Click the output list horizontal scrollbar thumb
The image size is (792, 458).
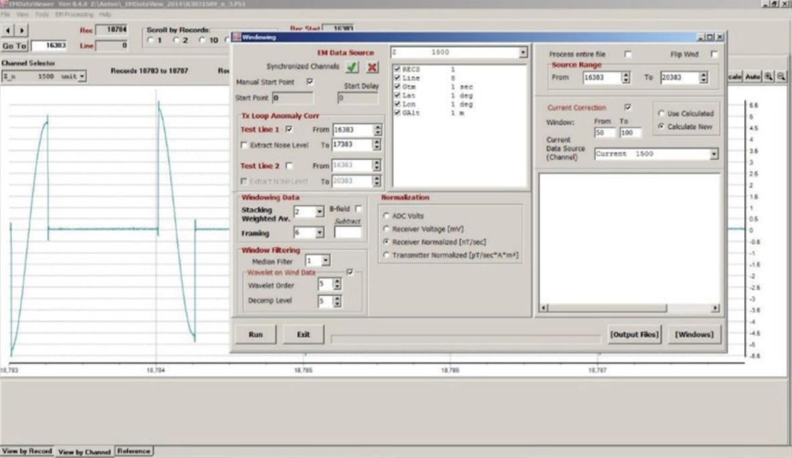click(607, 308)
